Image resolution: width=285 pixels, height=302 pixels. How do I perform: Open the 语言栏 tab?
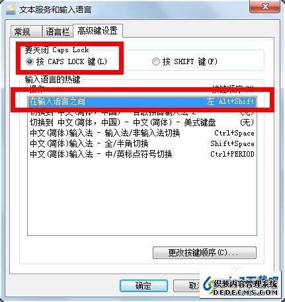click(x=58, y=32)
